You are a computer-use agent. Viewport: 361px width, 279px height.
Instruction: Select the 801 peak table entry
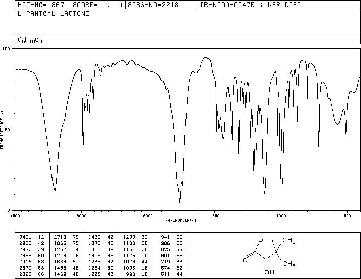(x=172, y=255)
